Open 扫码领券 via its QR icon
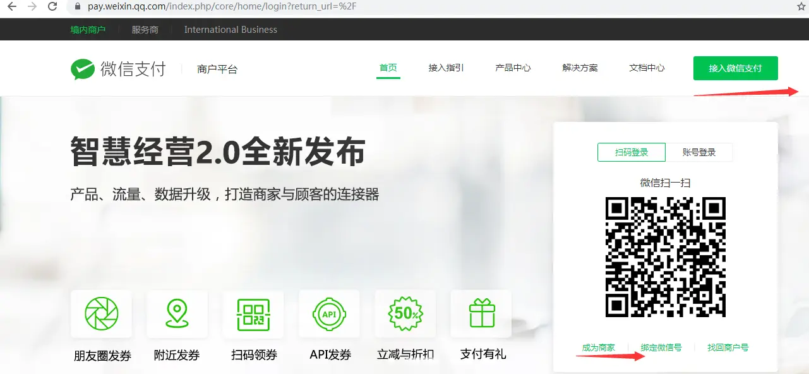The height and width of the screenshot is (374, 809). click(253, 313)
